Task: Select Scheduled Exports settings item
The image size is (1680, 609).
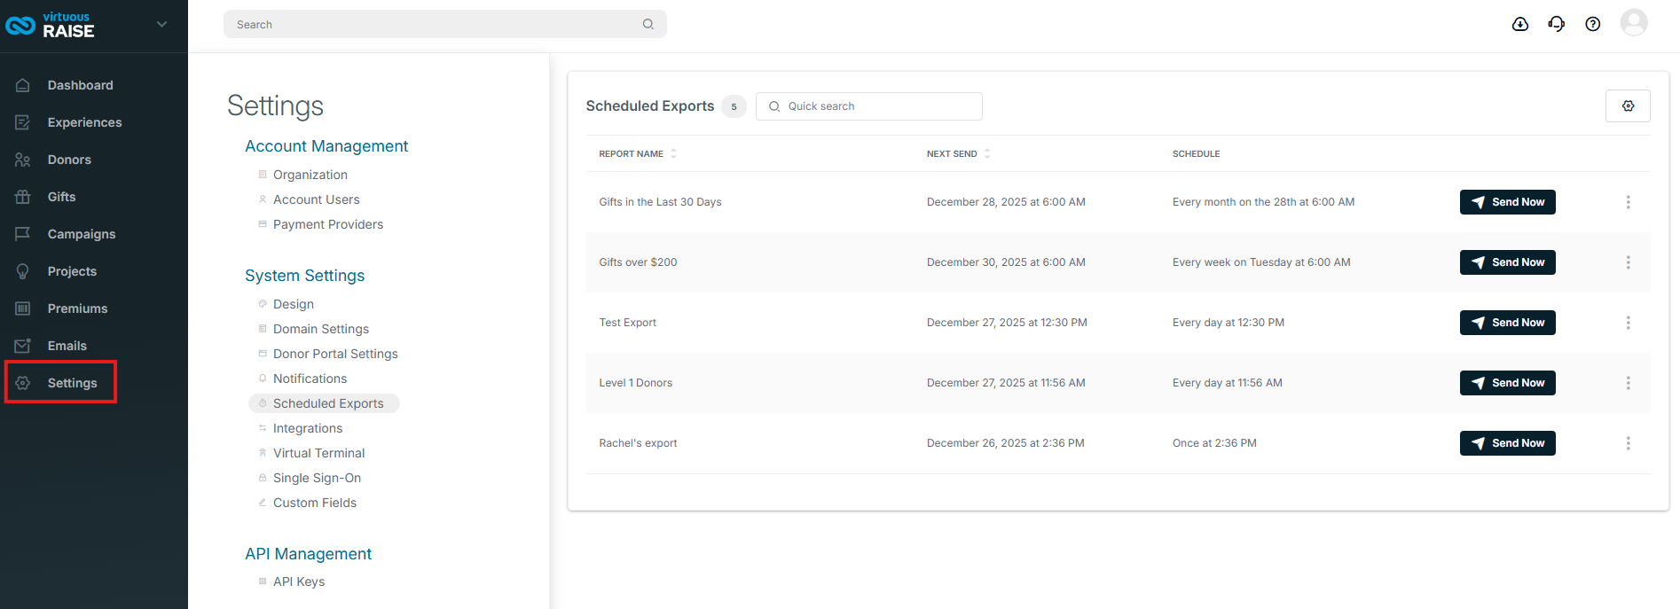Action: 324,403
